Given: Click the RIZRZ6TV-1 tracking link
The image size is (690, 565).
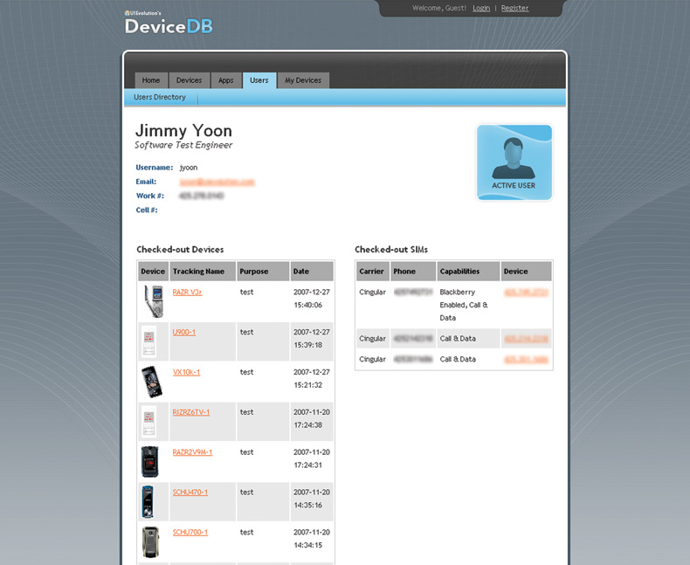Looking at the screenshot, I should pos(190,412).
